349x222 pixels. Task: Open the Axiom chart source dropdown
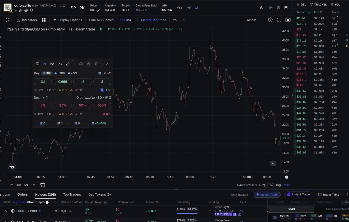255,20
